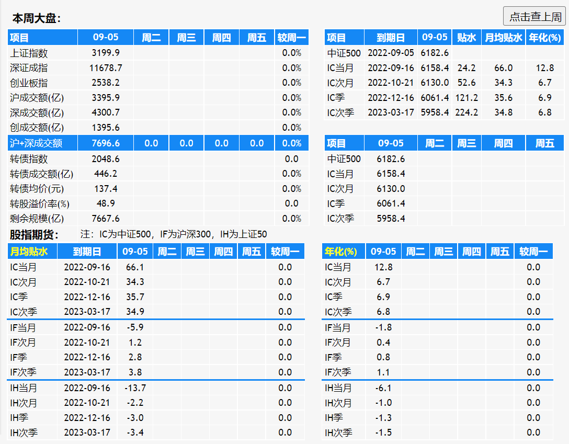569x444 pixels.
Task: Click the value 3395.9
Action: tap(106, 98)
